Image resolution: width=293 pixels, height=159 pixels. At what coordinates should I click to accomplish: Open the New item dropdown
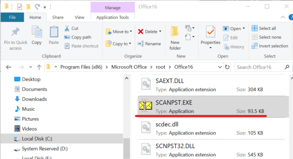(190, 28)
